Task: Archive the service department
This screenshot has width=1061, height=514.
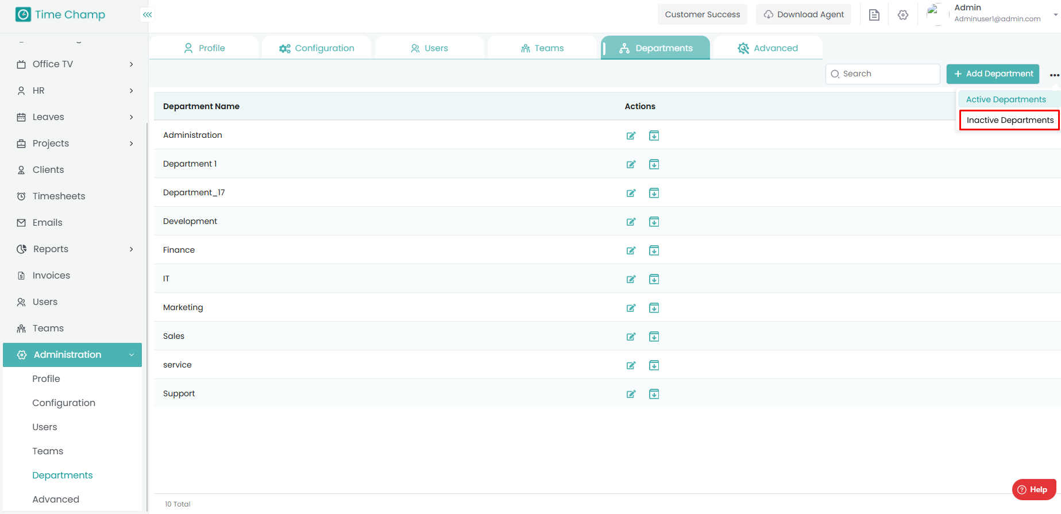Action: point(654,365)
